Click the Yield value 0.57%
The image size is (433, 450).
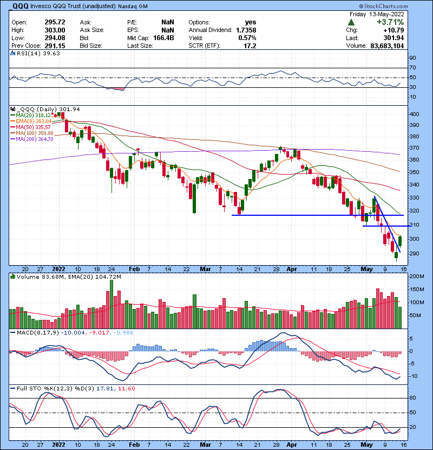pos(247,38)
